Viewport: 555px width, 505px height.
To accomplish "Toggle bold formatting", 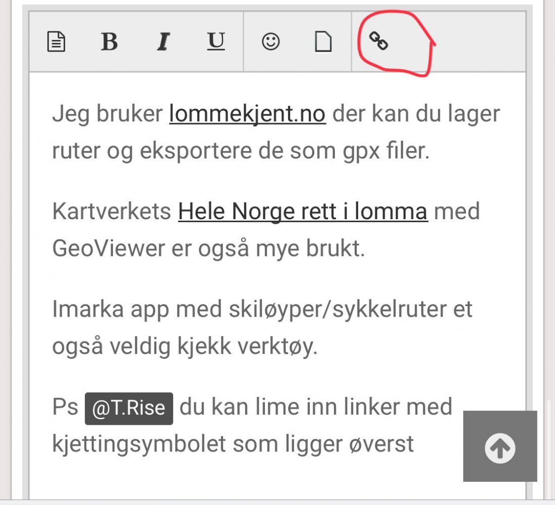I will (x=109, y=42).
